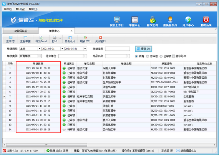Click 界面设计 toolbar icon
The width and height of the screenshot is (219, 155).
click(70, 38)
